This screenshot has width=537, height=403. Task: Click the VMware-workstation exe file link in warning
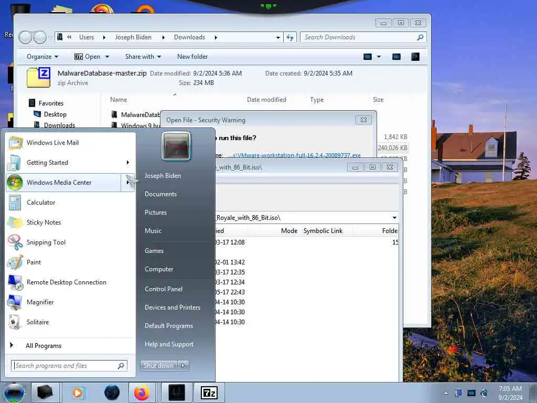tap(294, 155)
